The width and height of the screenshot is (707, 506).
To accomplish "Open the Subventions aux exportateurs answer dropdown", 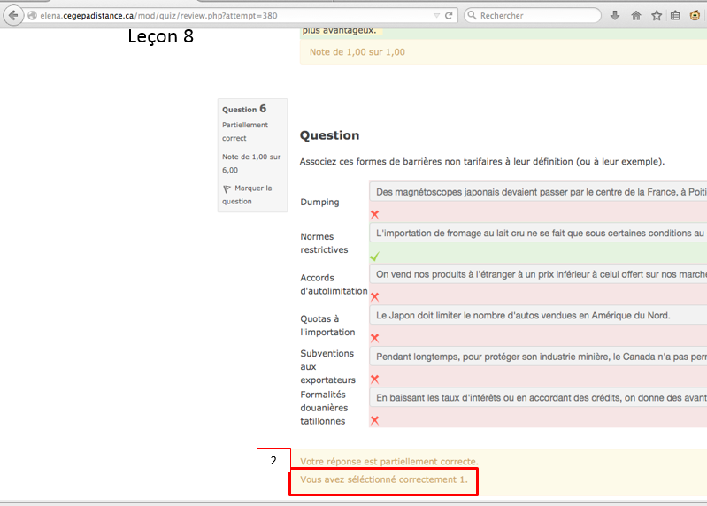I will [538, 356].
